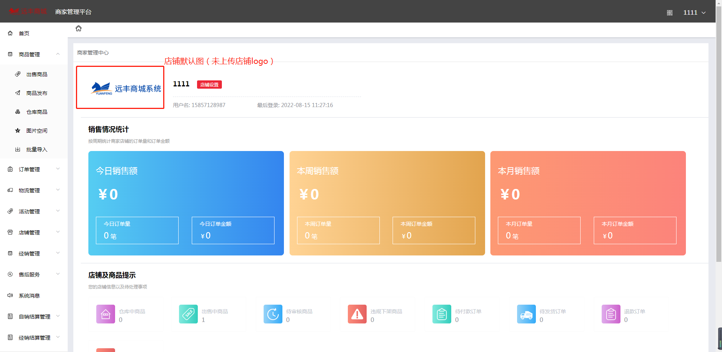Click the 出售中商品 link text

pos(215,311)
